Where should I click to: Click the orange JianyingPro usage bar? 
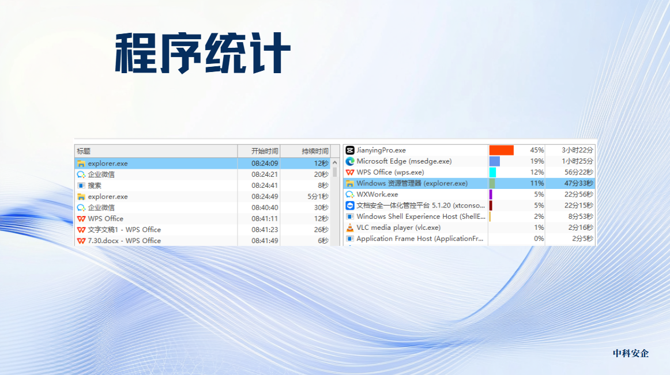(x=502, y=150)
